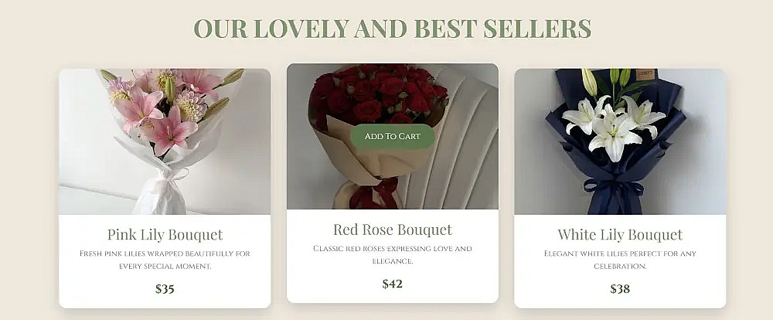Select the White Lily Bouquet title
This screenshot has height=320, width=773.
pyautogui.click(x=620, y=234)
